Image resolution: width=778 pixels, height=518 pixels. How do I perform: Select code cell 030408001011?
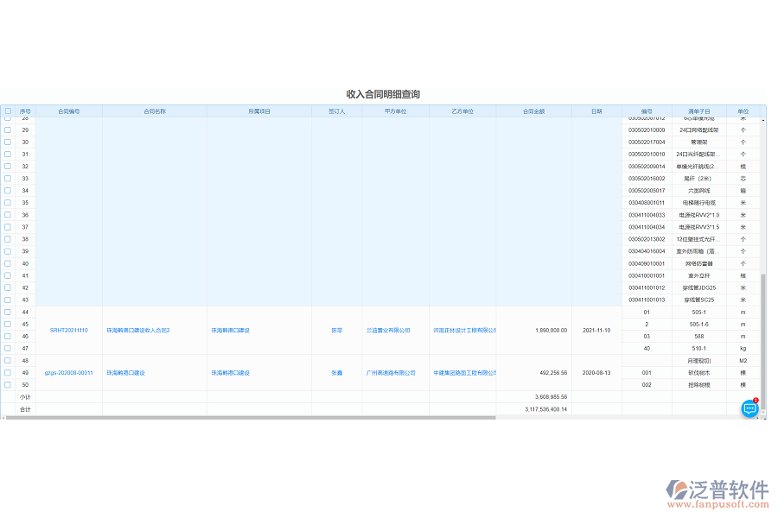pos(647,203)
